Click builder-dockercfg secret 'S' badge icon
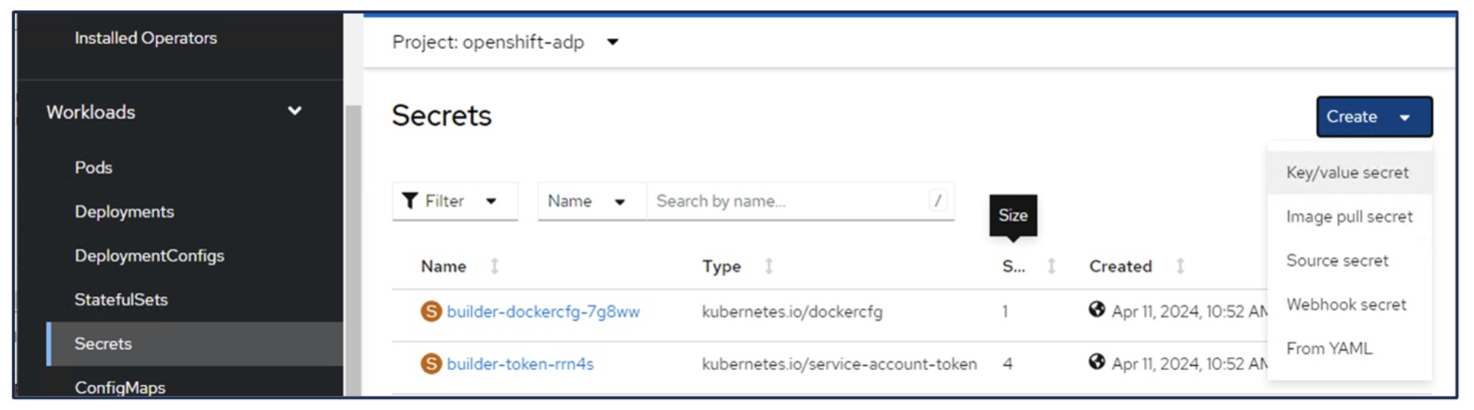This screenshot has height=410, width=1474. point(431,312)
